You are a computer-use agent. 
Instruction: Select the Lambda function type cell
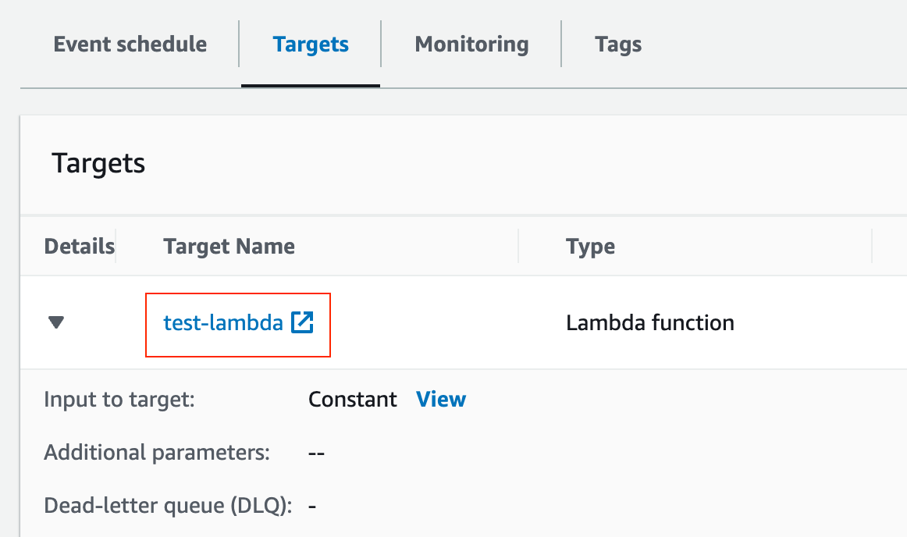coord(649,323)
